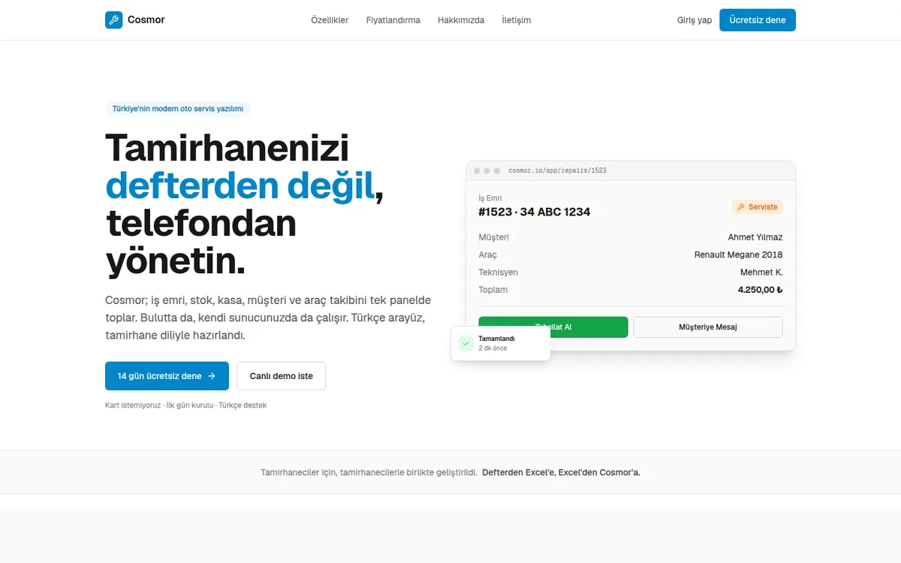Image resolution: width=901 pixels, height=563 pixels.
Task: Click technician value Mehmet K.
Action: (761, 272)
